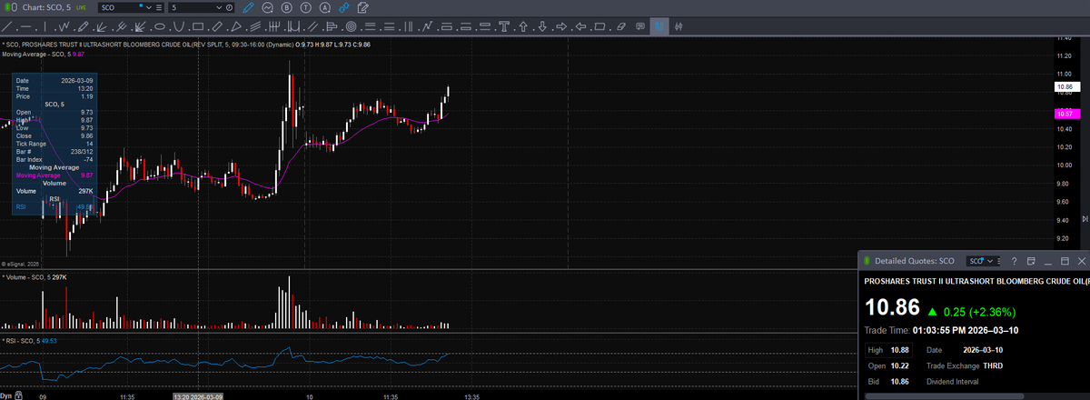Select the zigzag polyline drawing tool
The image size is (1090, 400).
click(64, 26)
